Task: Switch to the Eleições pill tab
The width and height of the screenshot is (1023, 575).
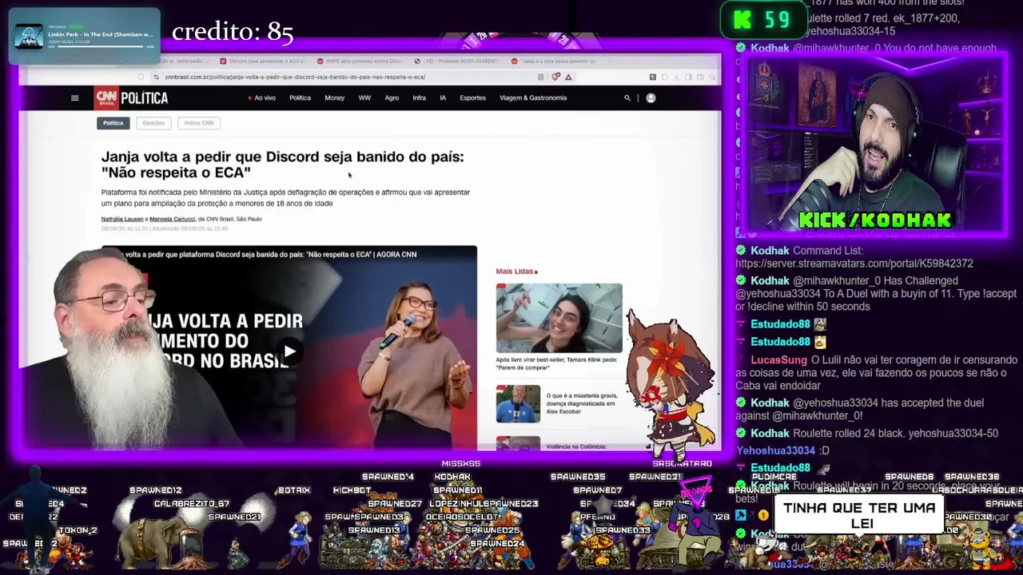Action: click(153, 123)
